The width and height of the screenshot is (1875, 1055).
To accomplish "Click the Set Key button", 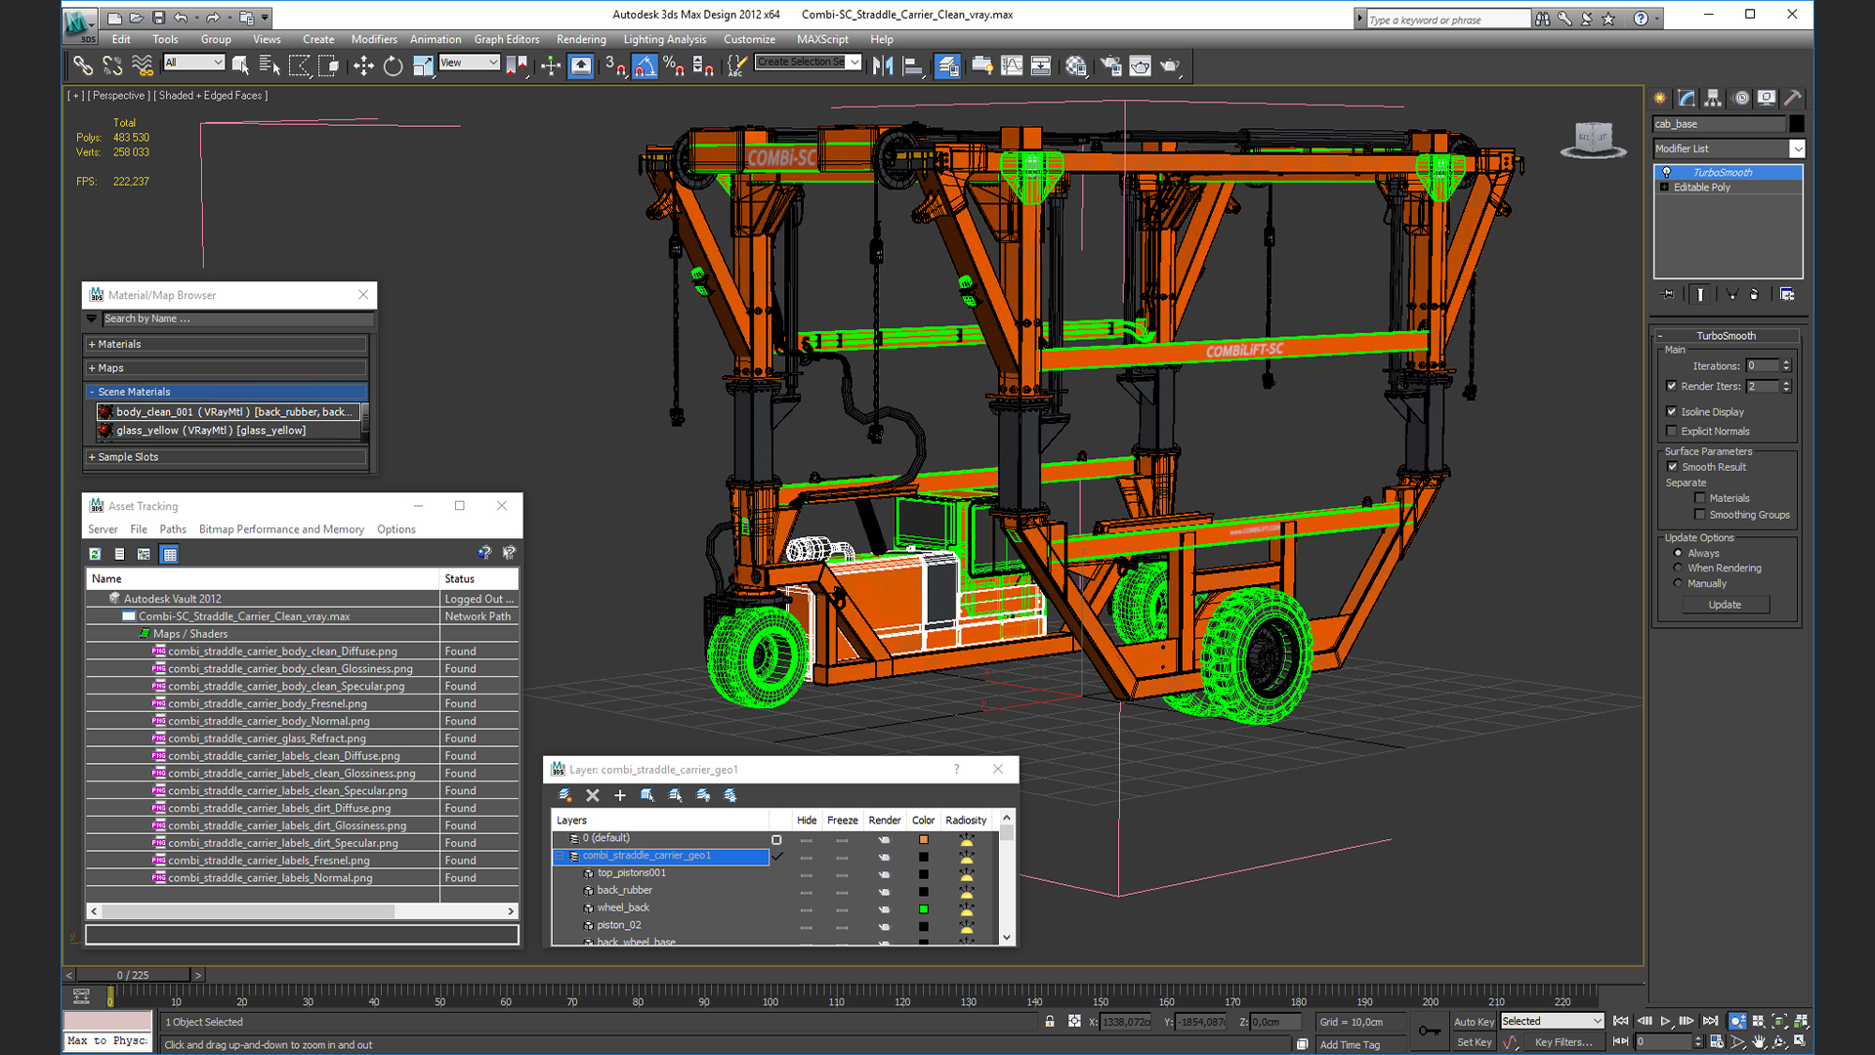I will point(1474,1042).
